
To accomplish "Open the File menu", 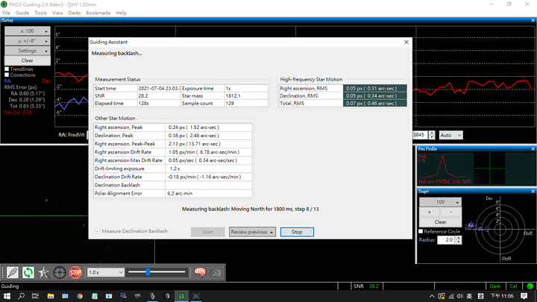I will [7, 13].
